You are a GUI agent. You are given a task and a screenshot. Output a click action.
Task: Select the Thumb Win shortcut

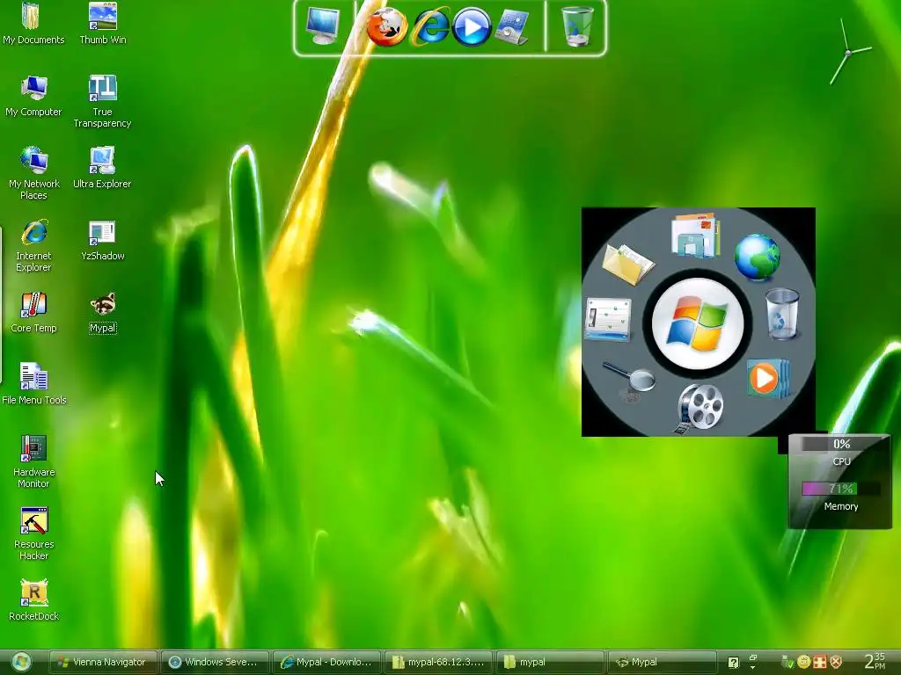click(x=103, y=24)
